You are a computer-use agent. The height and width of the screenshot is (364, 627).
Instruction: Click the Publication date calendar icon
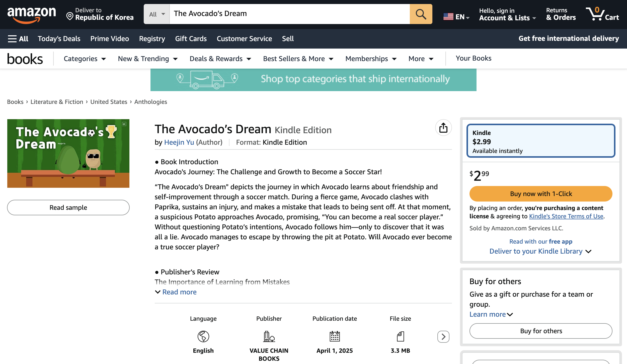[335, 336]
